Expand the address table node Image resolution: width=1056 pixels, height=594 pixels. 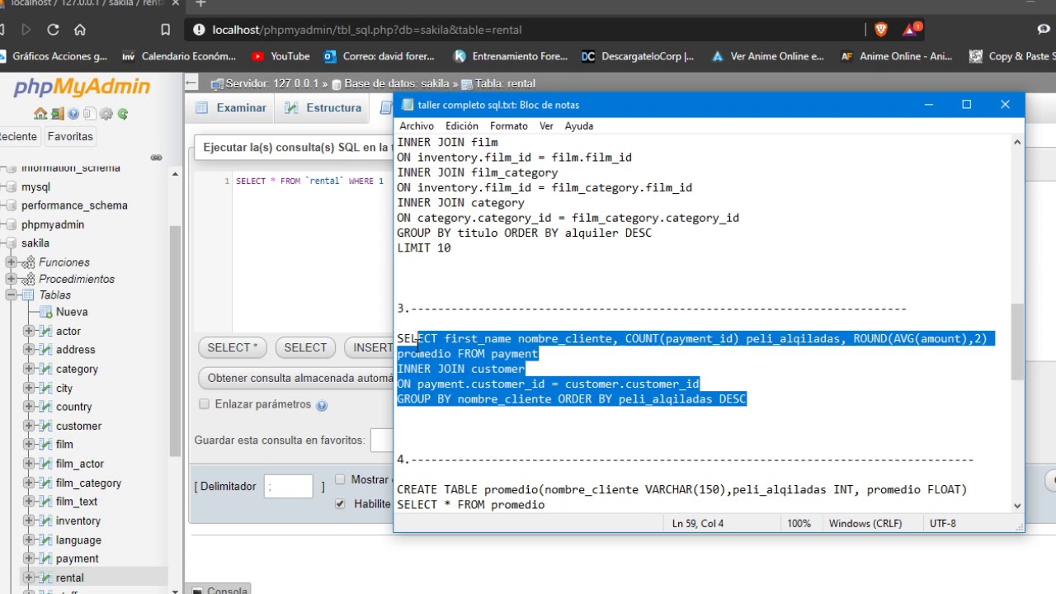(x=29, y=350)
